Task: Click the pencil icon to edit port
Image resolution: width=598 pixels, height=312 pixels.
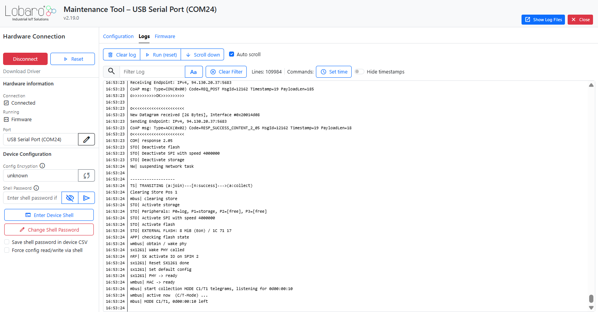Action: [86, 139]
